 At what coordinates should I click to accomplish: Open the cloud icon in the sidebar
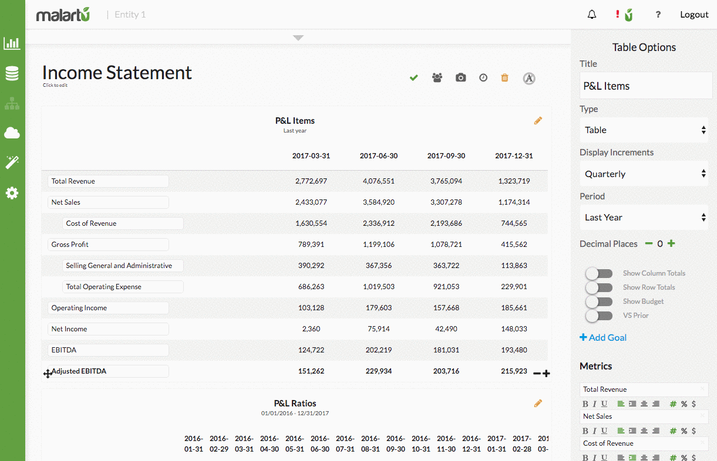pos(12,133)
